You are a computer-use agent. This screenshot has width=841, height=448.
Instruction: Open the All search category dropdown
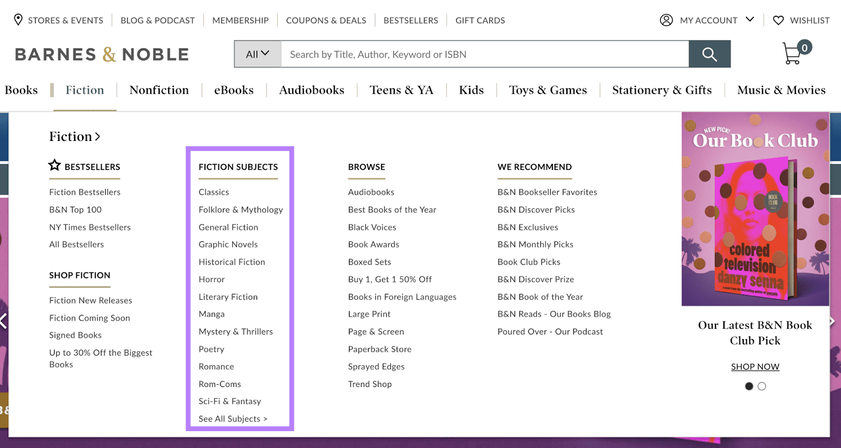click(258, 54)
